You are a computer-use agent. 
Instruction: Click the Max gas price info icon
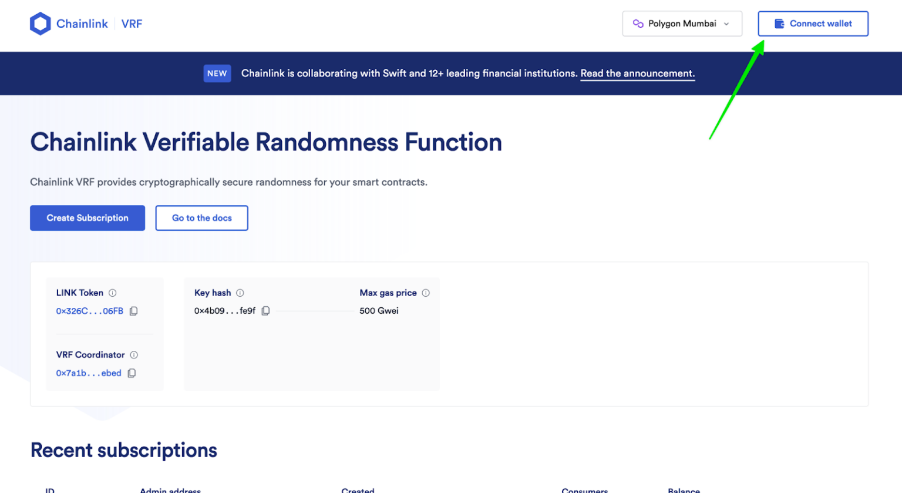(426, 292)
